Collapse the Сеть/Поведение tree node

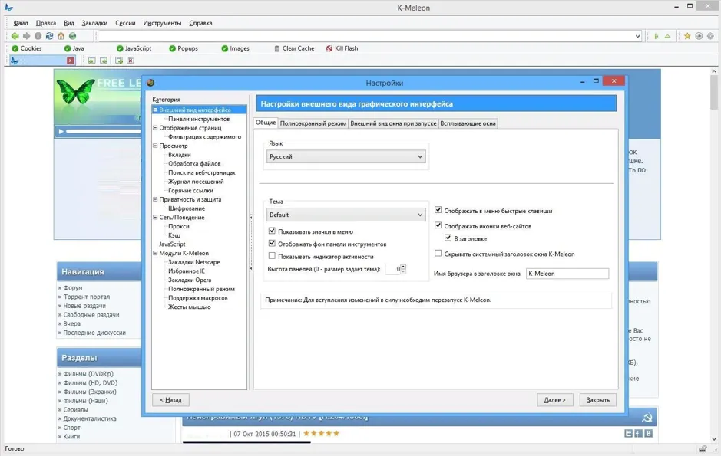(155, 218)
